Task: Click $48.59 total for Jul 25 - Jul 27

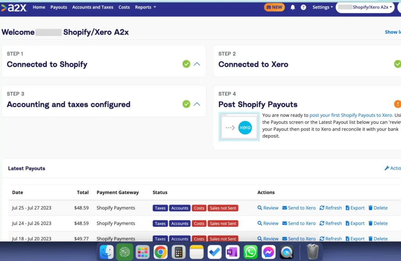Action: [x=81, y=208]
